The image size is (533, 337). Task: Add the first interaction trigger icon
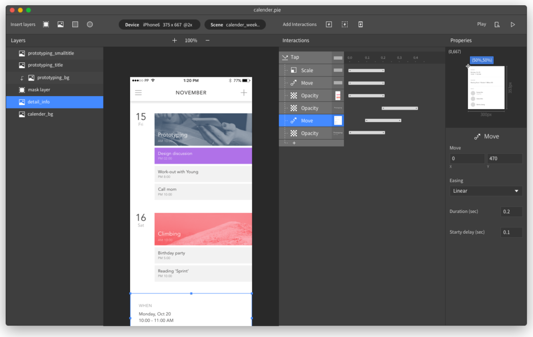(328, 24)
